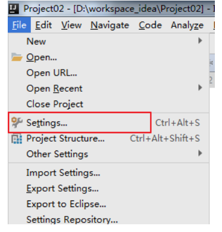
Task: Expand the Open Recent submenu arrow
Action: coord(200,87)
